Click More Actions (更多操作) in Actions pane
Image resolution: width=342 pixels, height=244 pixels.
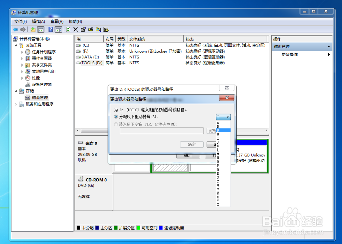point(289,54)
